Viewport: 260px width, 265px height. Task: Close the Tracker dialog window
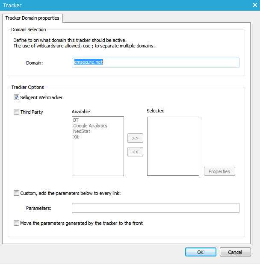click(255, 5)
